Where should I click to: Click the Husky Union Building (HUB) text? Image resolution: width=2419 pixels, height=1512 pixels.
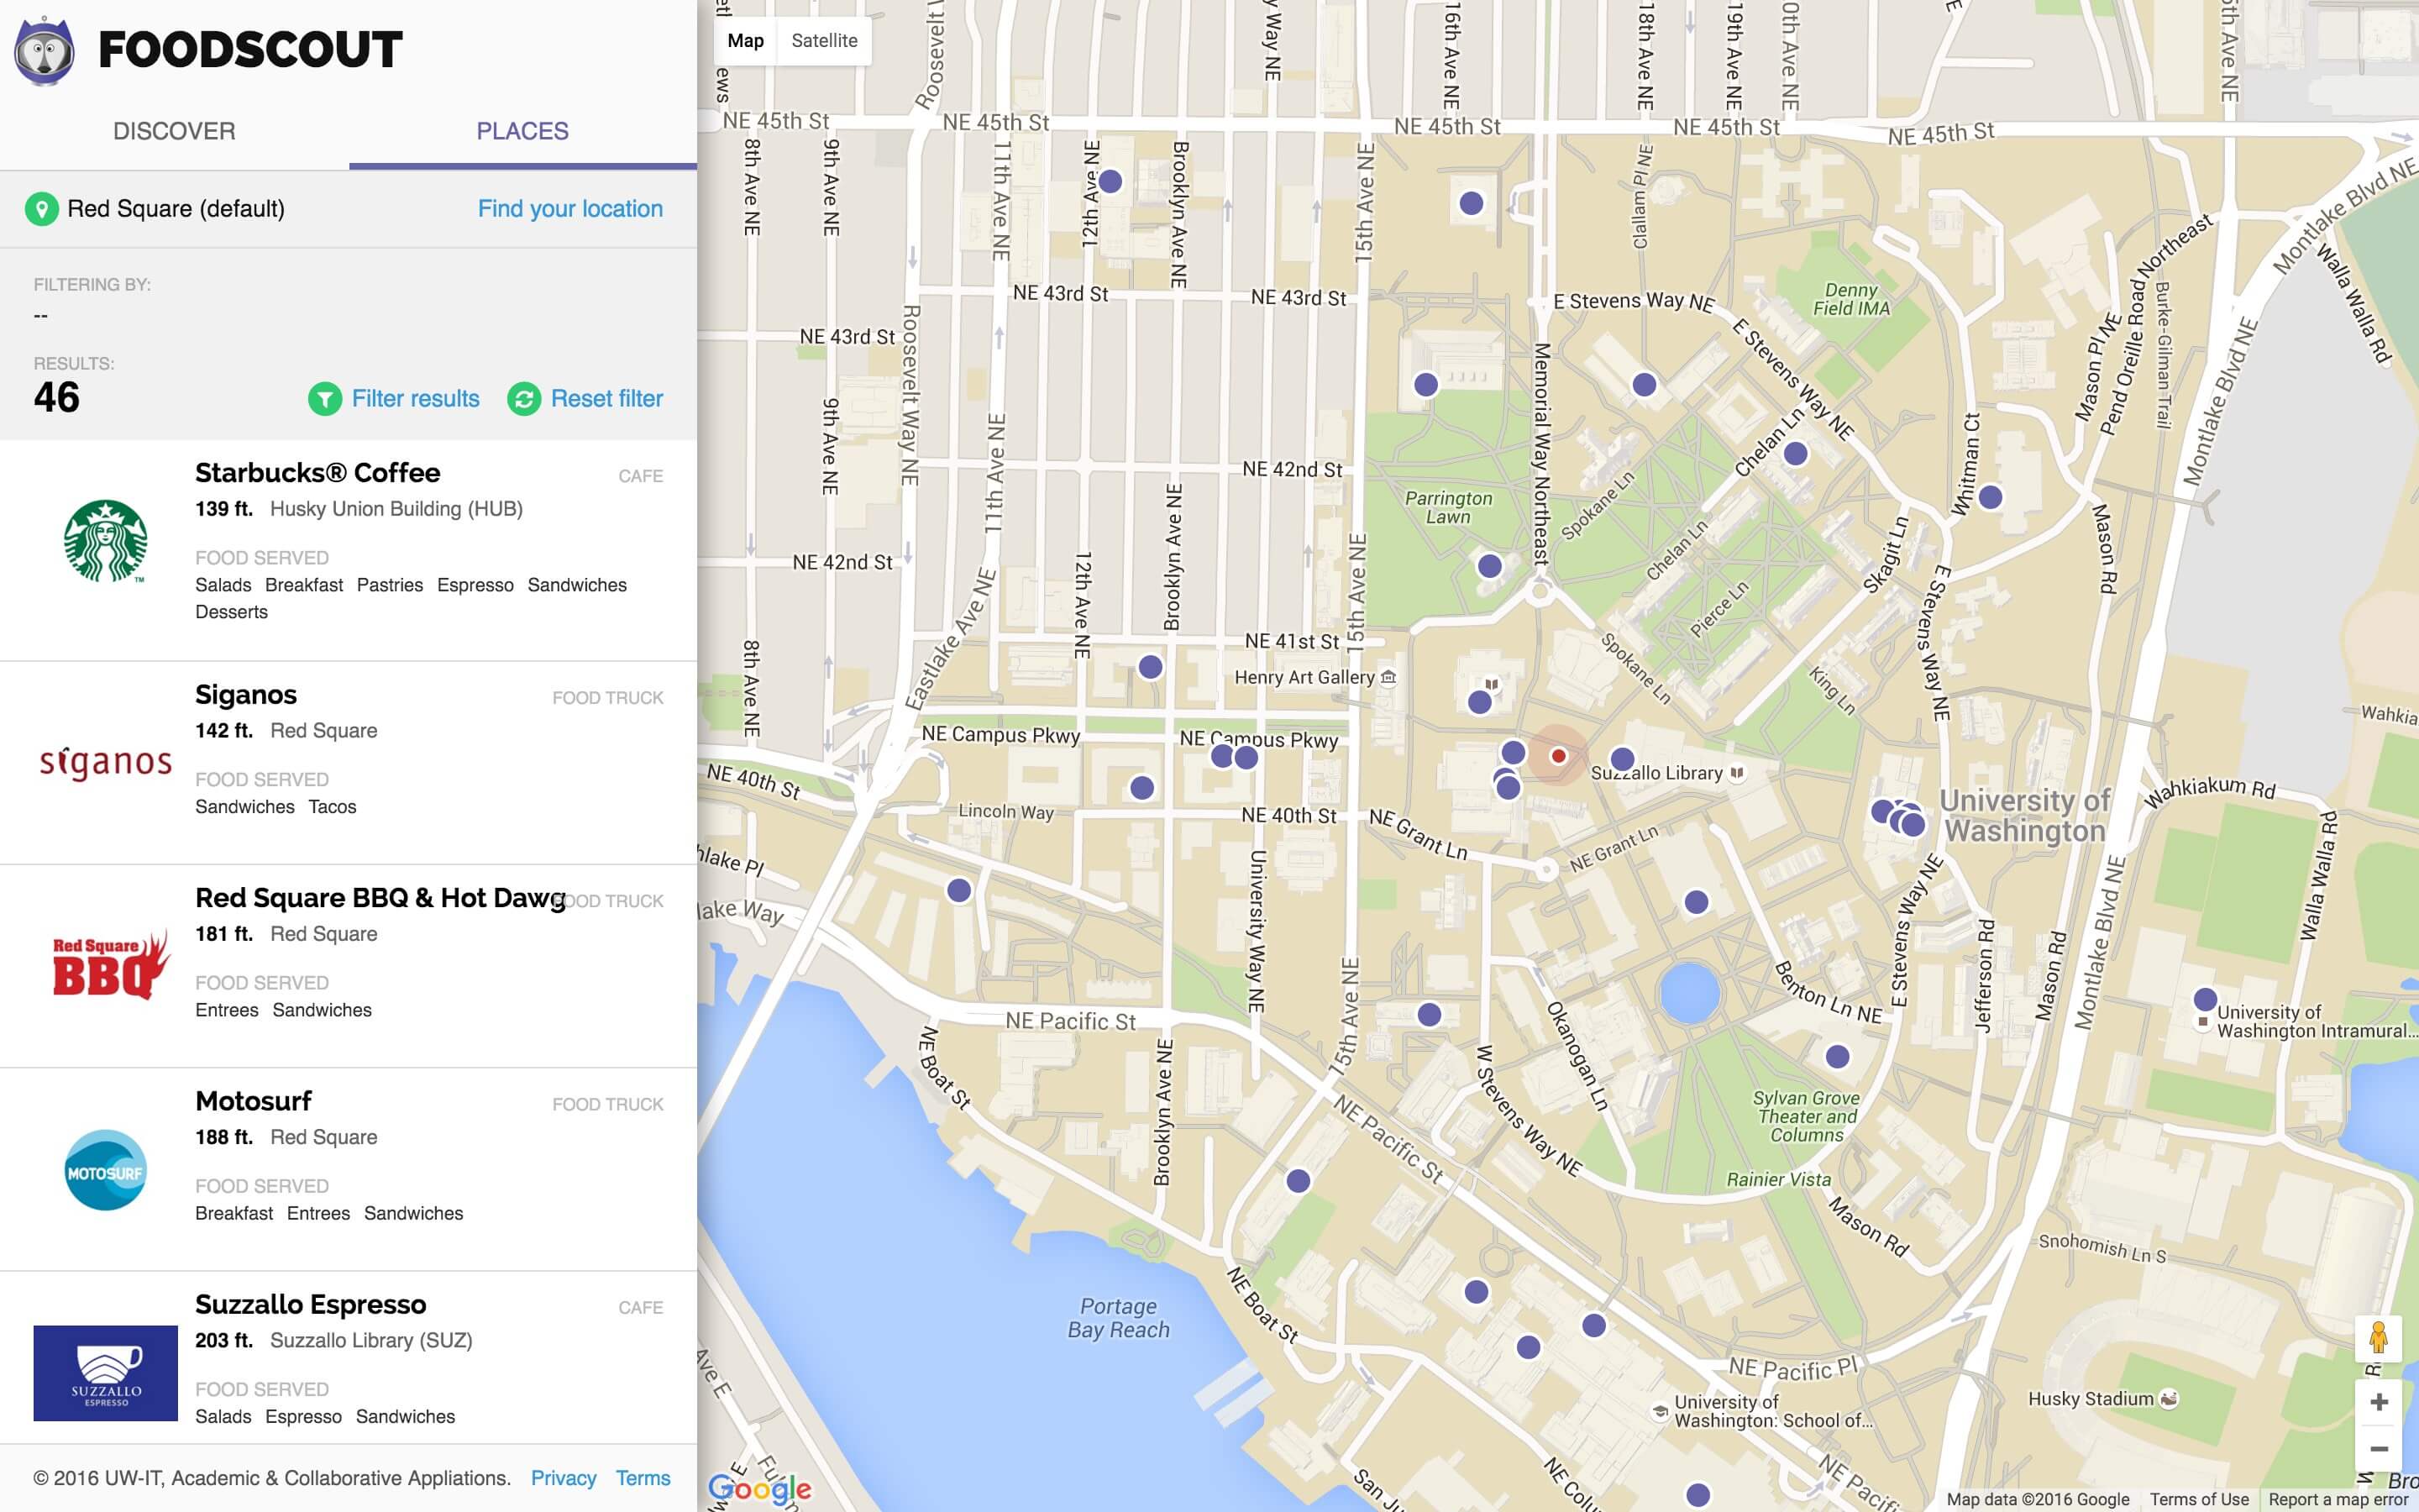tap(396, 509)
